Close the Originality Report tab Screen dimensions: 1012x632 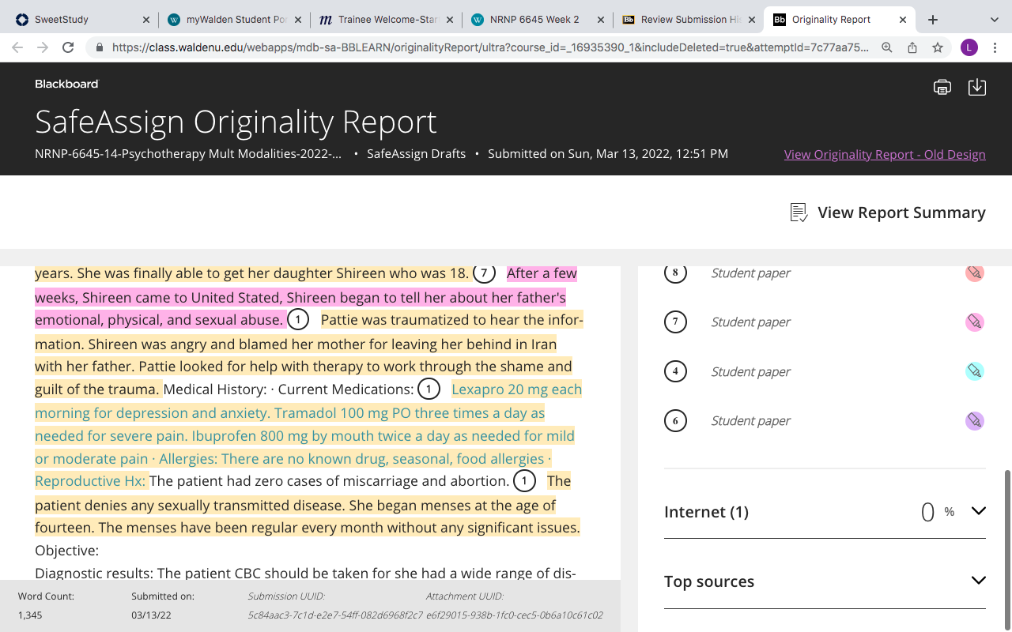[x=904, y=20]
